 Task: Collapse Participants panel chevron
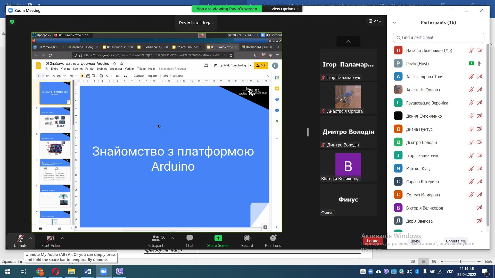pyautogui.click(x=394, y=23)
